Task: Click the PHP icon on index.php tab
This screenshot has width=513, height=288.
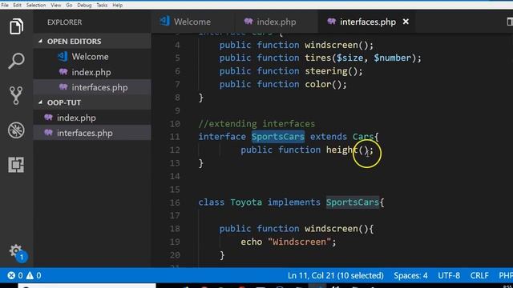Action: click(x=248, y=22)
